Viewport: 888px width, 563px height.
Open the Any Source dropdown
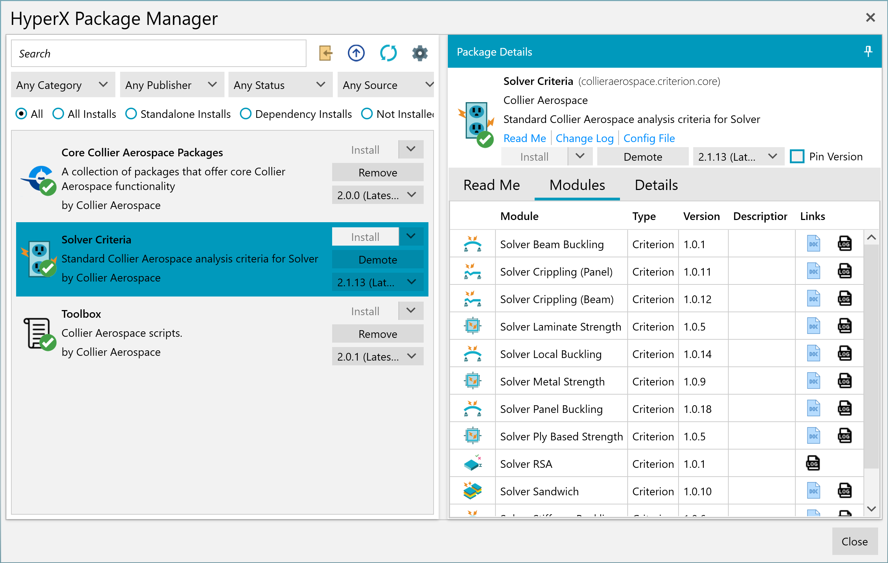[385, 85]
